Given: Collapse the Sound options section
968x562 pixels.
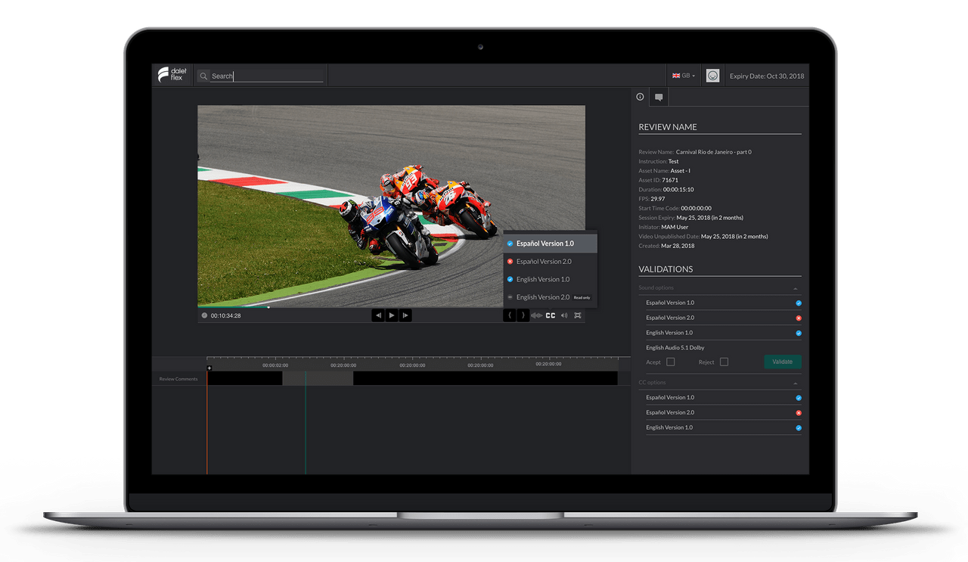Looking at the screenshot, I should 795,288.
